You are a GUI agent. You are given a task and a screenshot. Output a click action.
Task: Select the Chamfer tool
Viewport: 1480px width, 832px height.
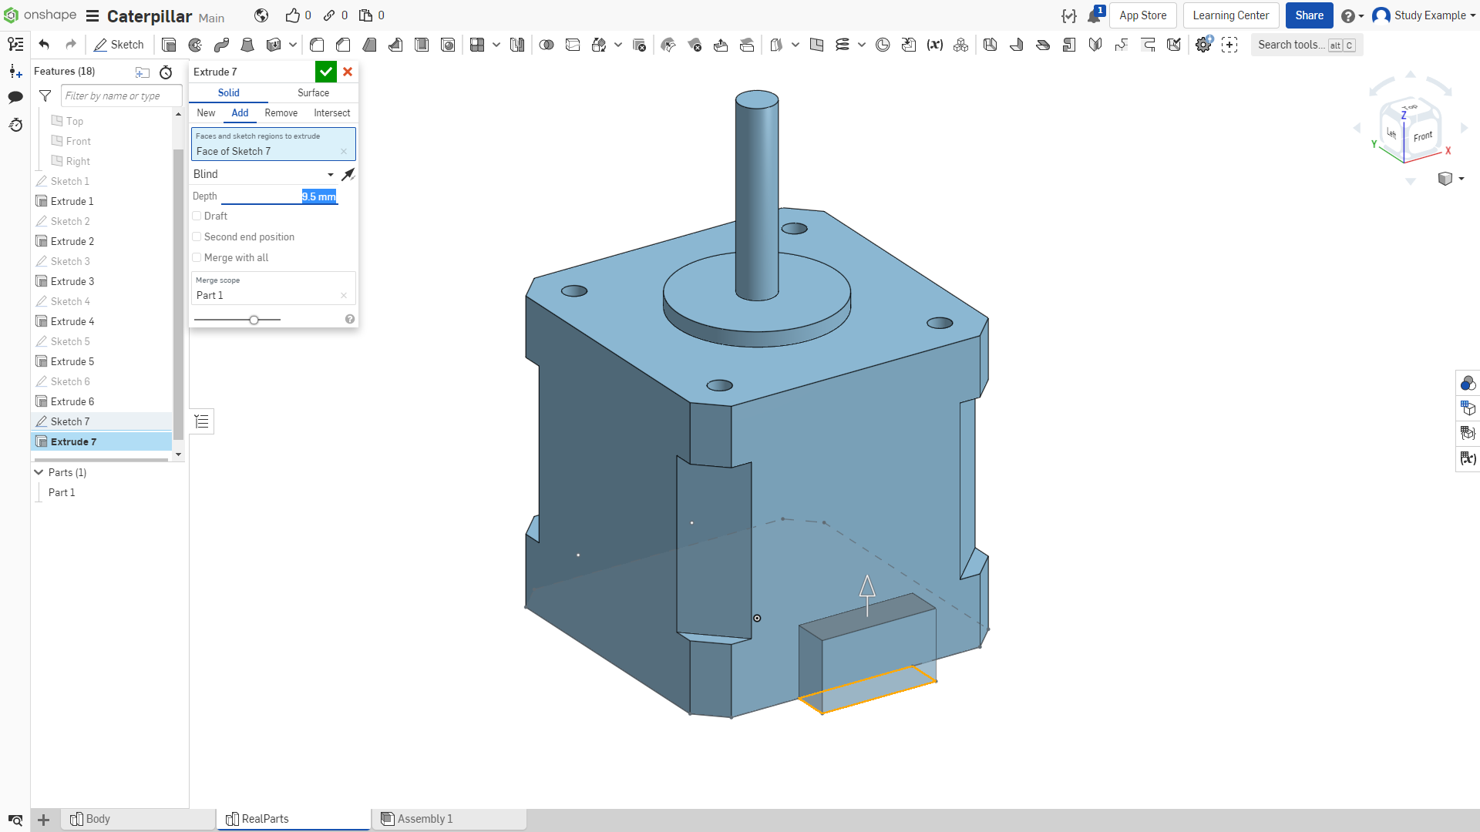pos(343,45)
